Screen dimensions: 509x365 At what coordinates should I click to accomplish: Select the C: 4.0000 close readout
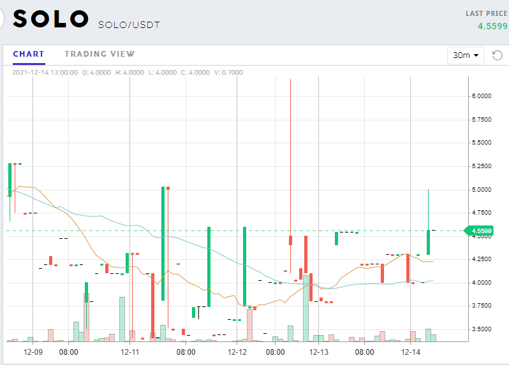click(195, 73)
